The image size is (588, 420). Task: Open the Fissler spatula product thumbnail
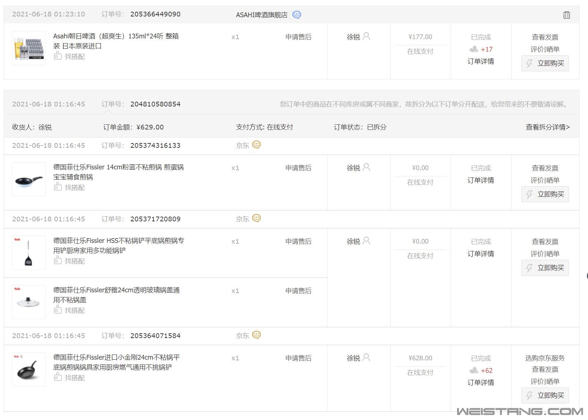coord(29,252)
